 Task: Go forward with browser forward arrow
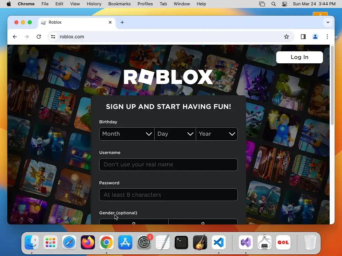pos(27,37)
